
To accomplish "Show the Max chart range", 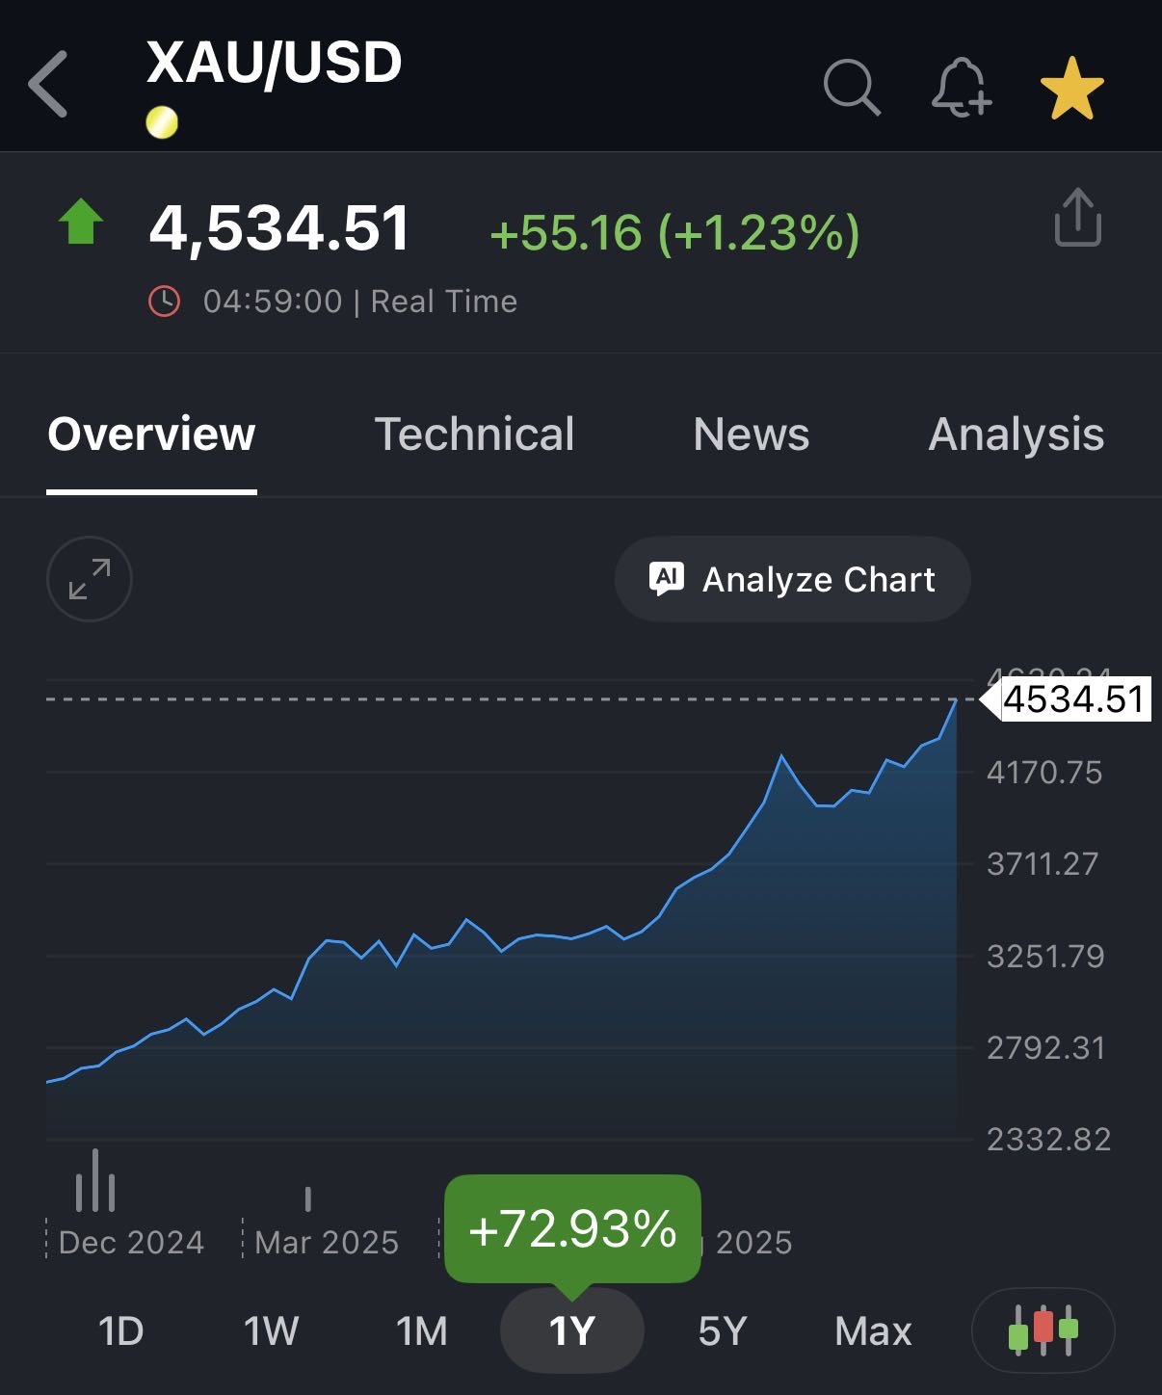I will coord(873,1331).
